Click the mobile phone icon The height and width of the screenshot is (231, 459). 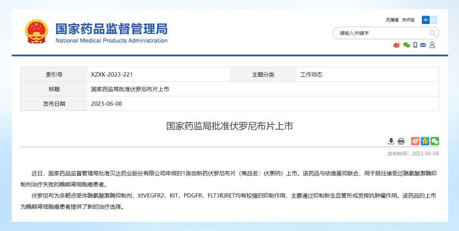(415, 45)
